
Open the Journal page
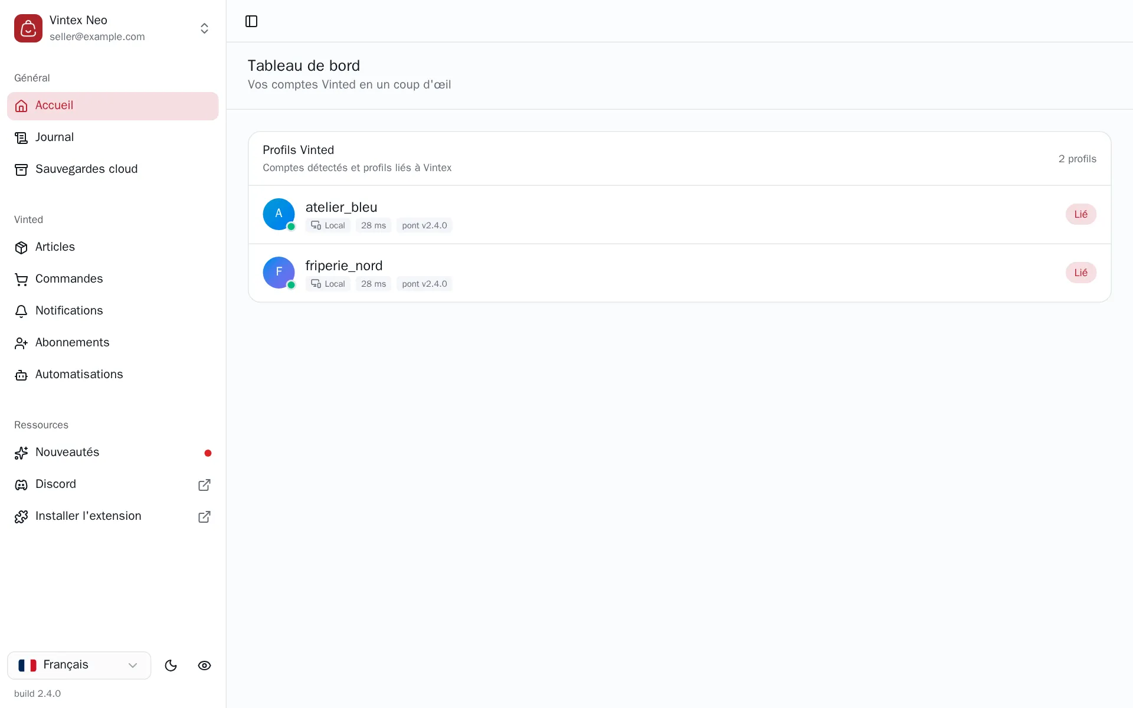click(x=113, y=137)
